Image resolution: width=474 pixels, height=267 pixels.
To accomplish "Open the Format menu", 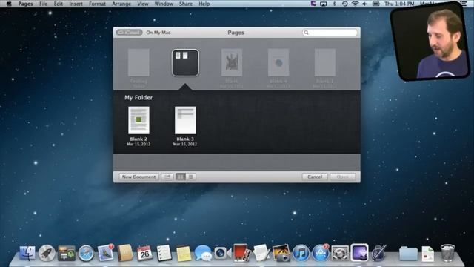I will point(97,4).
